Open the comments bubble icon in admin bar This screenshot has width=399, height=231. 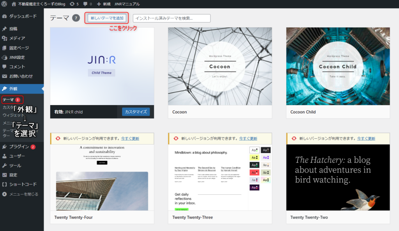click(85, 4)
